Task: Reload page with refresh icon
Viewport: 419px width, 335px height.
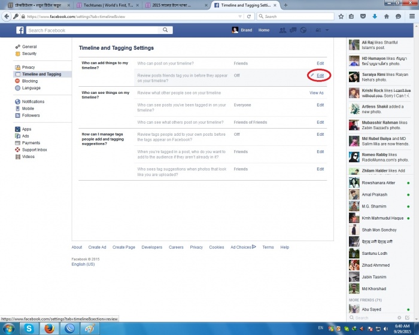Action: [249, 16]
